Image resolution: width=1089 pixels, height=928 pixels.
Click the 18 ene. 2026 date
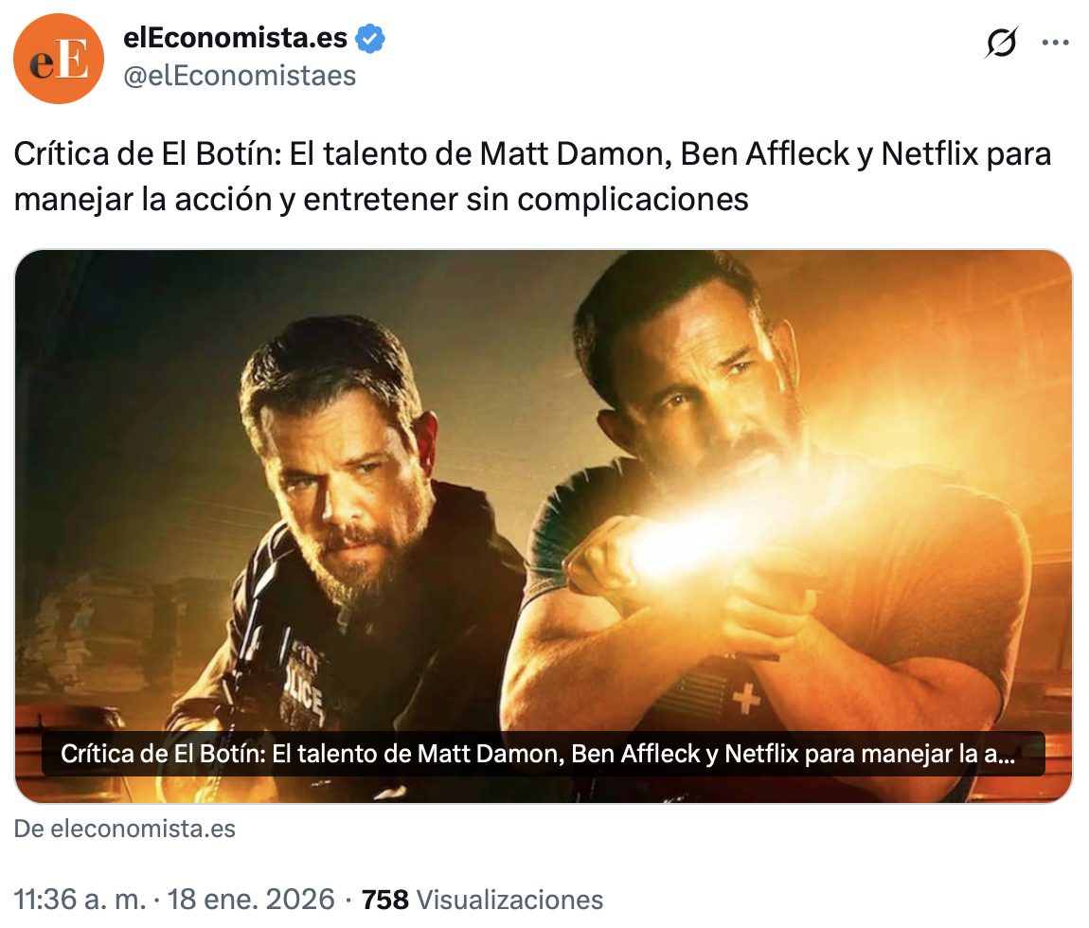pos(251,900)
